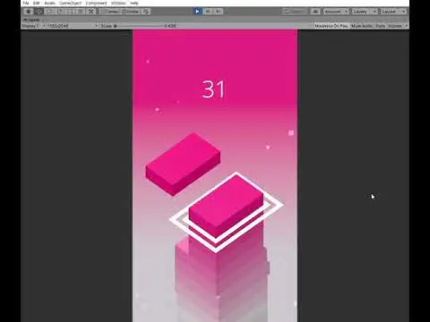Click the Step frame button
This screenshot has height=322, width=430.
[x=218, y=12]
